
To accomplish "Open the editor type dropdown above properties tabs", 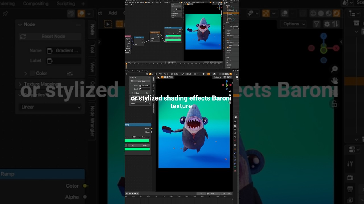I will pyautogui.click(x=236, y=117).
